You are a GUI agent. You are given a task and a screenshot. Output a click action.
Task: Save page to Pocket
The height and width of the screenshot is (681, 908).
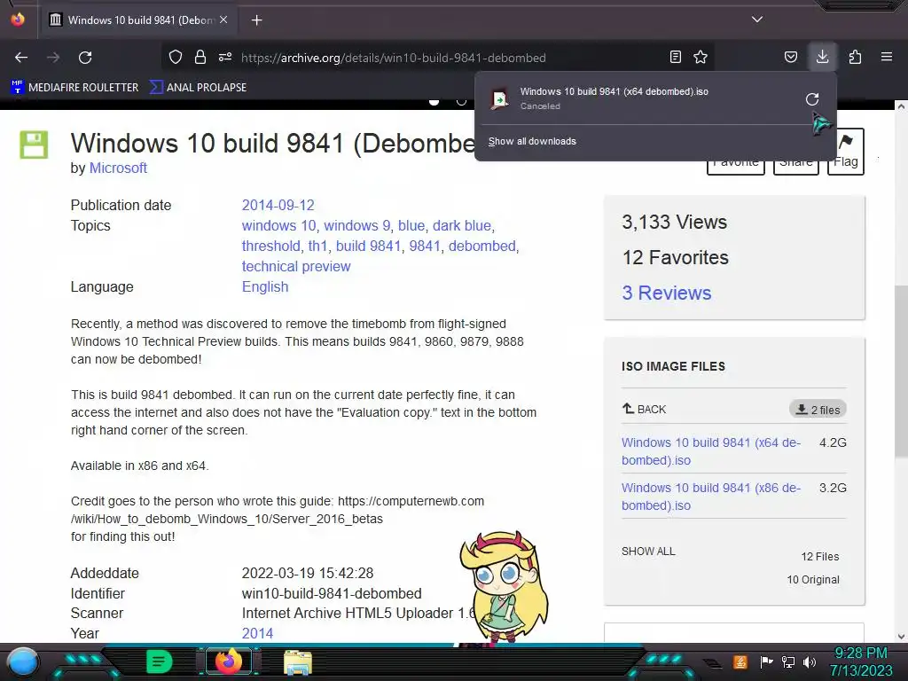[x=790, y=58]
